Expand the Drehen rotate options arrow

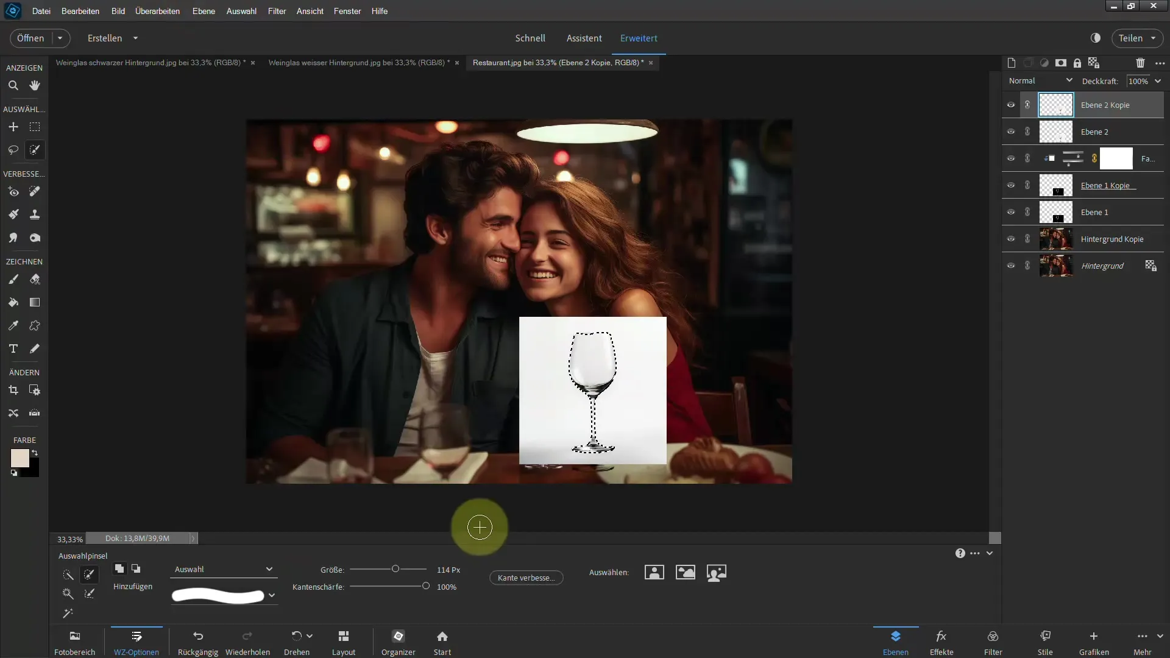pyautogui.click(x=310, y=635)
